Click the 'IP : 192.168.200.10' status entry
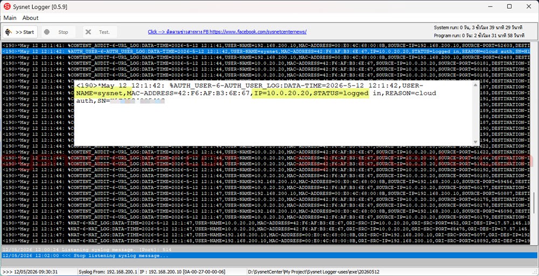This screenshot has height=276, width=539. (x=183, y=272)
